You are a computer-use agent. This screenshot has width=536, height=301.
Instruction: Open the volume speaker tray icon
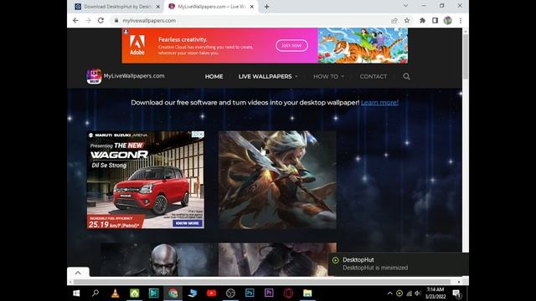point(418,293)
